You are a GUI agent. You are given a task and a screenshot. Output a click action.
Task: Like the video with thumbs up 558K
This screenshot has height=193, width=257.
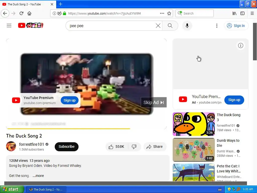point(116,147)
